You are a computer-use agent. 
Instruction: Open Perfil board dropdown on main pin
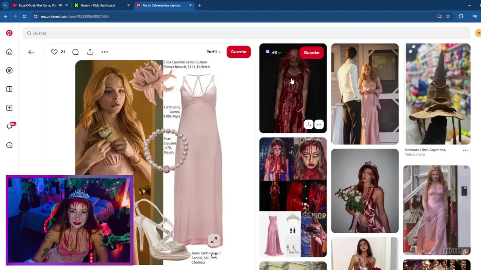pos(214,52)
